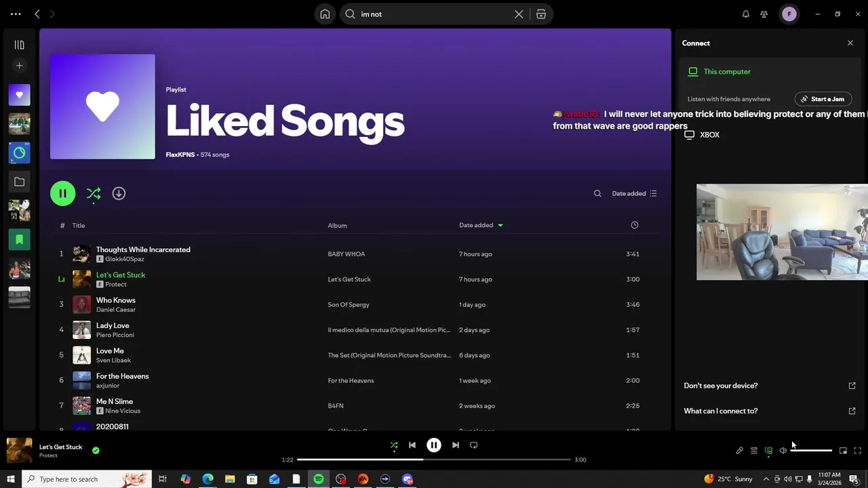This screenshot has width=868, height=488.
Task: Download the Liked Songs playlist
Action: pyautogui.click(x=119, y=193)
